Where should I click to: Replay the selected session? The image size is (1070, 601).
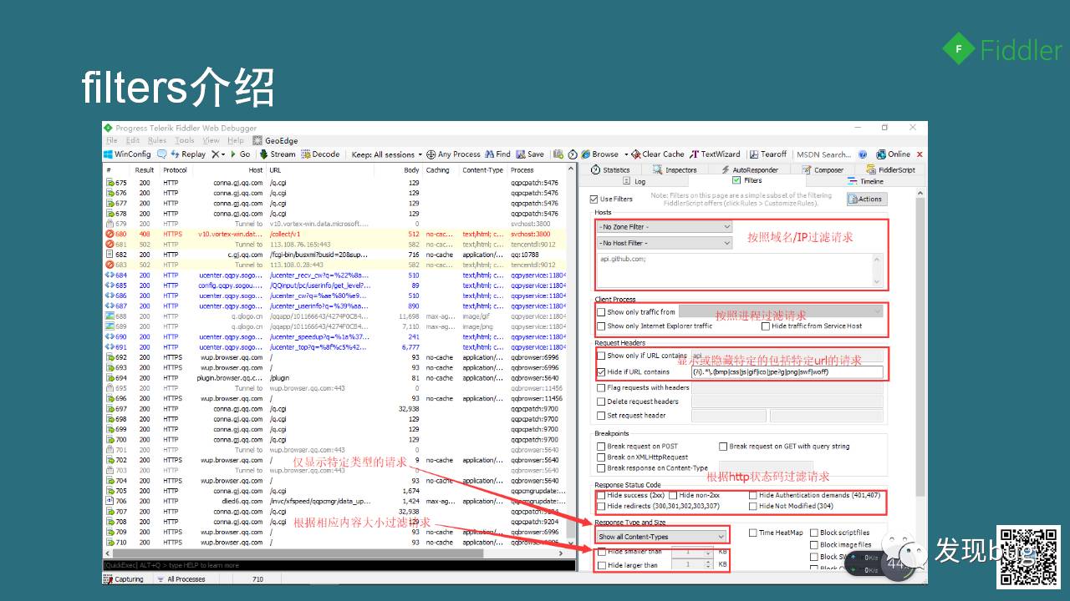pyautogui.click(x=188, y=154)
